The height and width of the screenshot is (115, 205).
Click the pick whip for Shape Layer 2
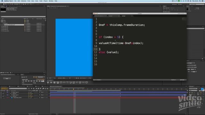40,92
